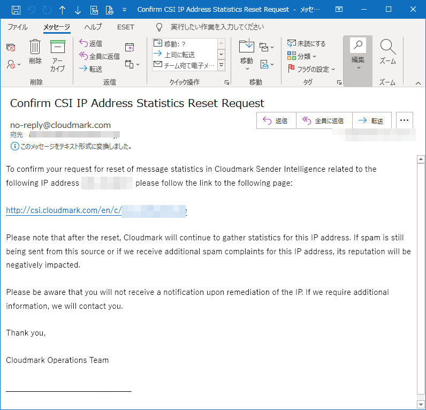Select the チーム宛て電子メール quick step

pos(185,65)
